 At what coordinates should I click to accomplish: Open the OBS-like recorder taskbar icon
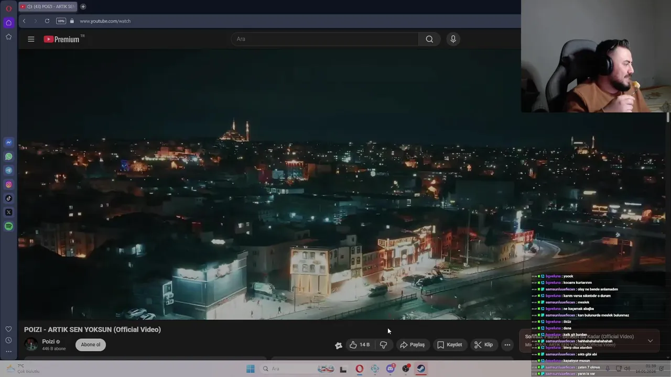(406, 369)
